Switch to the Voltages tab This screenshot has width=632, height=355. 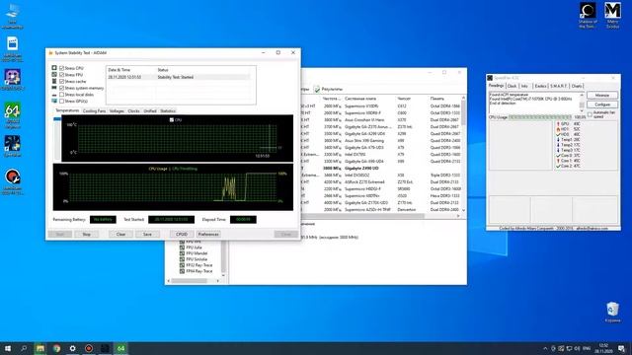point(117,111)
